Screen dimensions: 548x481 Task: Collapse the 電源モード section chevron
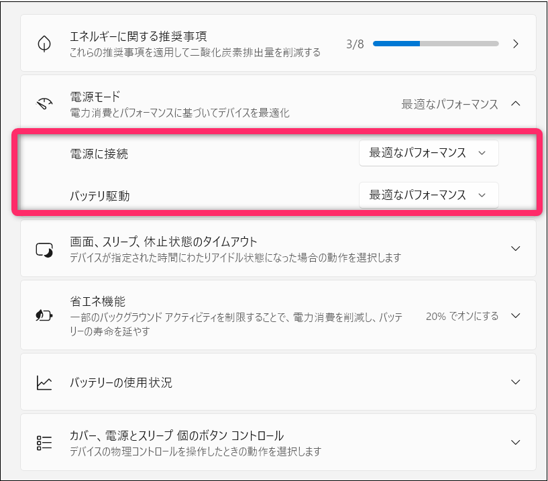515,104
